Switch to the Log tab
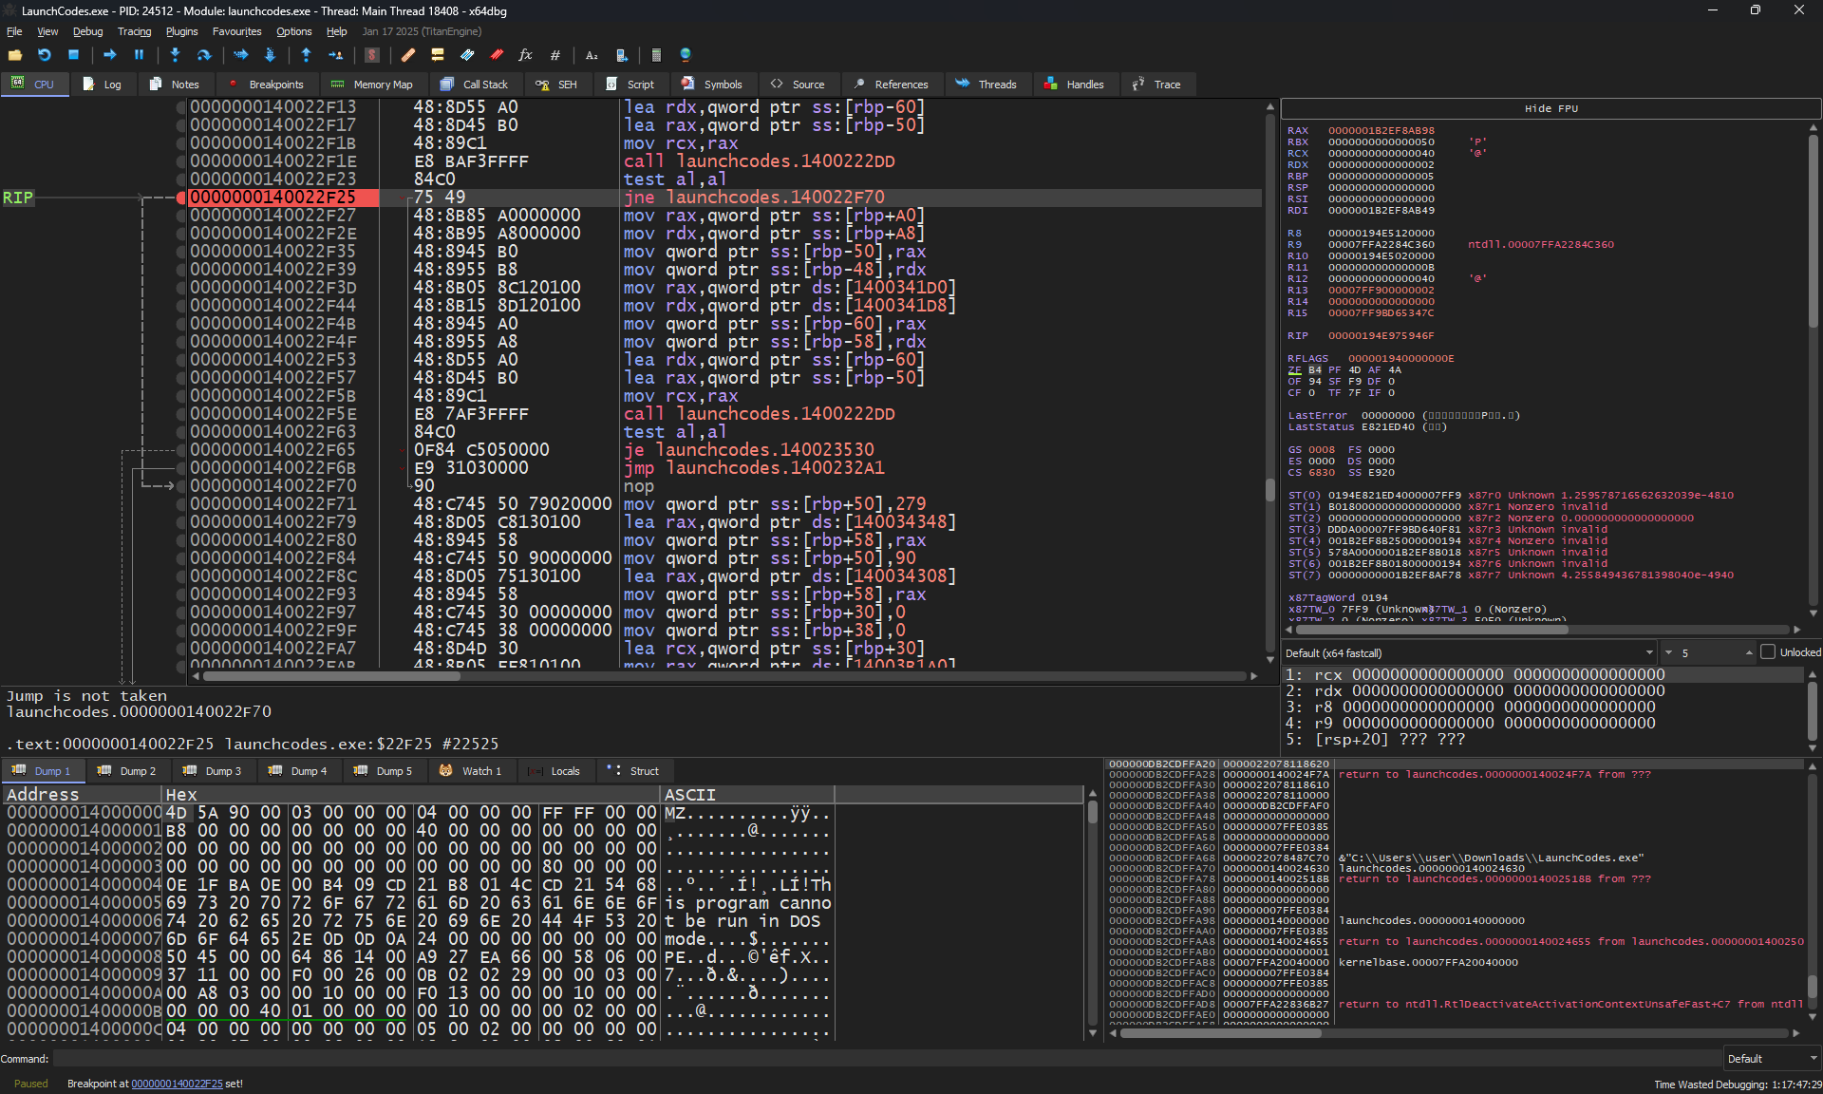 click(x=103, y=85)
